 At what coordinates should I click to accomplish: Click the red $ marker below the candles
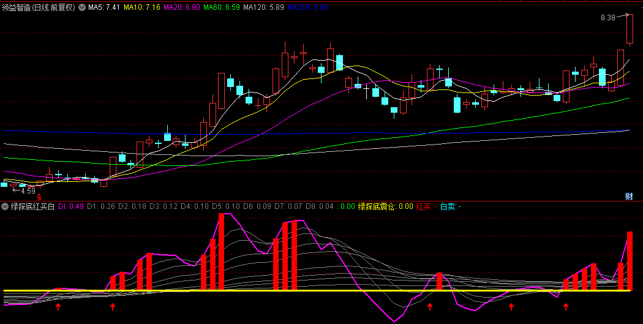pyautogui.click(x=40, y=197)
